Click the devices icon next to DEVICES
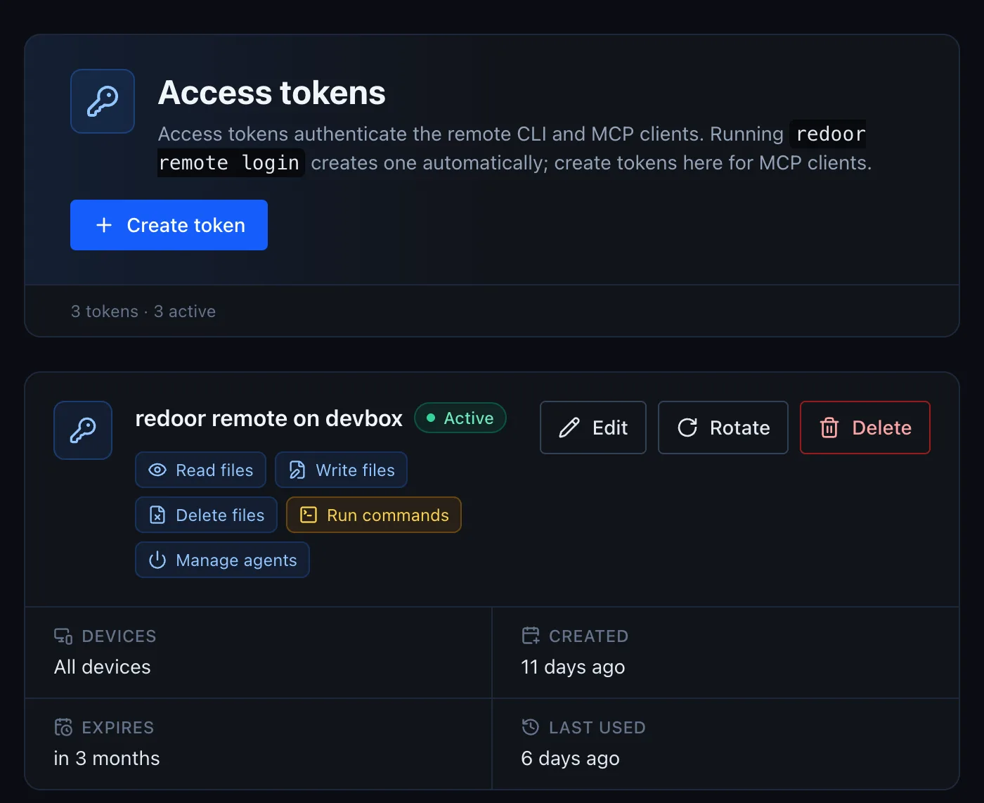 coord(63,636)
